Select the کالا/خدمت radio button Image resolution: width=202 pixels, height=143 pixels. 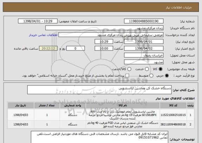pyautogui.click(x=129, y=69)
